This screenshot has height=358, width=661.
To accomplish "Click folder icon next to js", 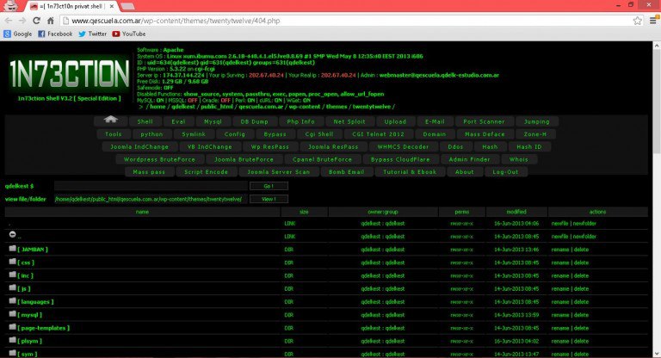I will 13,287.
